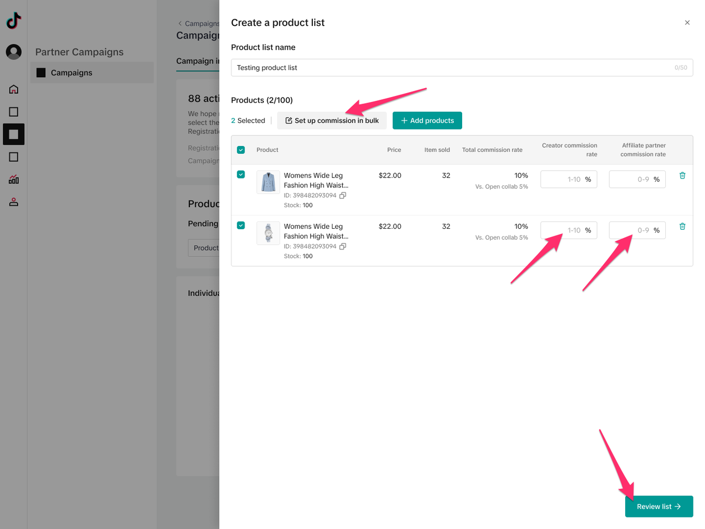Uncheck the second product row checkbox
Screen dimensions: 705x529
tap(241, 225)
